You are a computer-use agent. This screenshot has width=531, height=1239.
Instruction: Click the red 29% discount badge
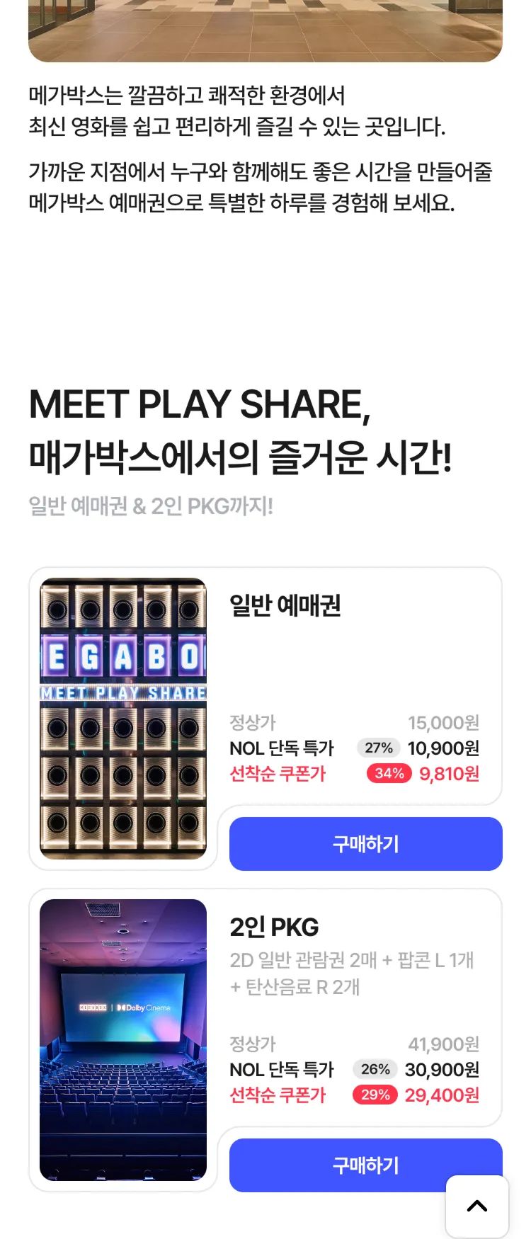[375, 1095]
